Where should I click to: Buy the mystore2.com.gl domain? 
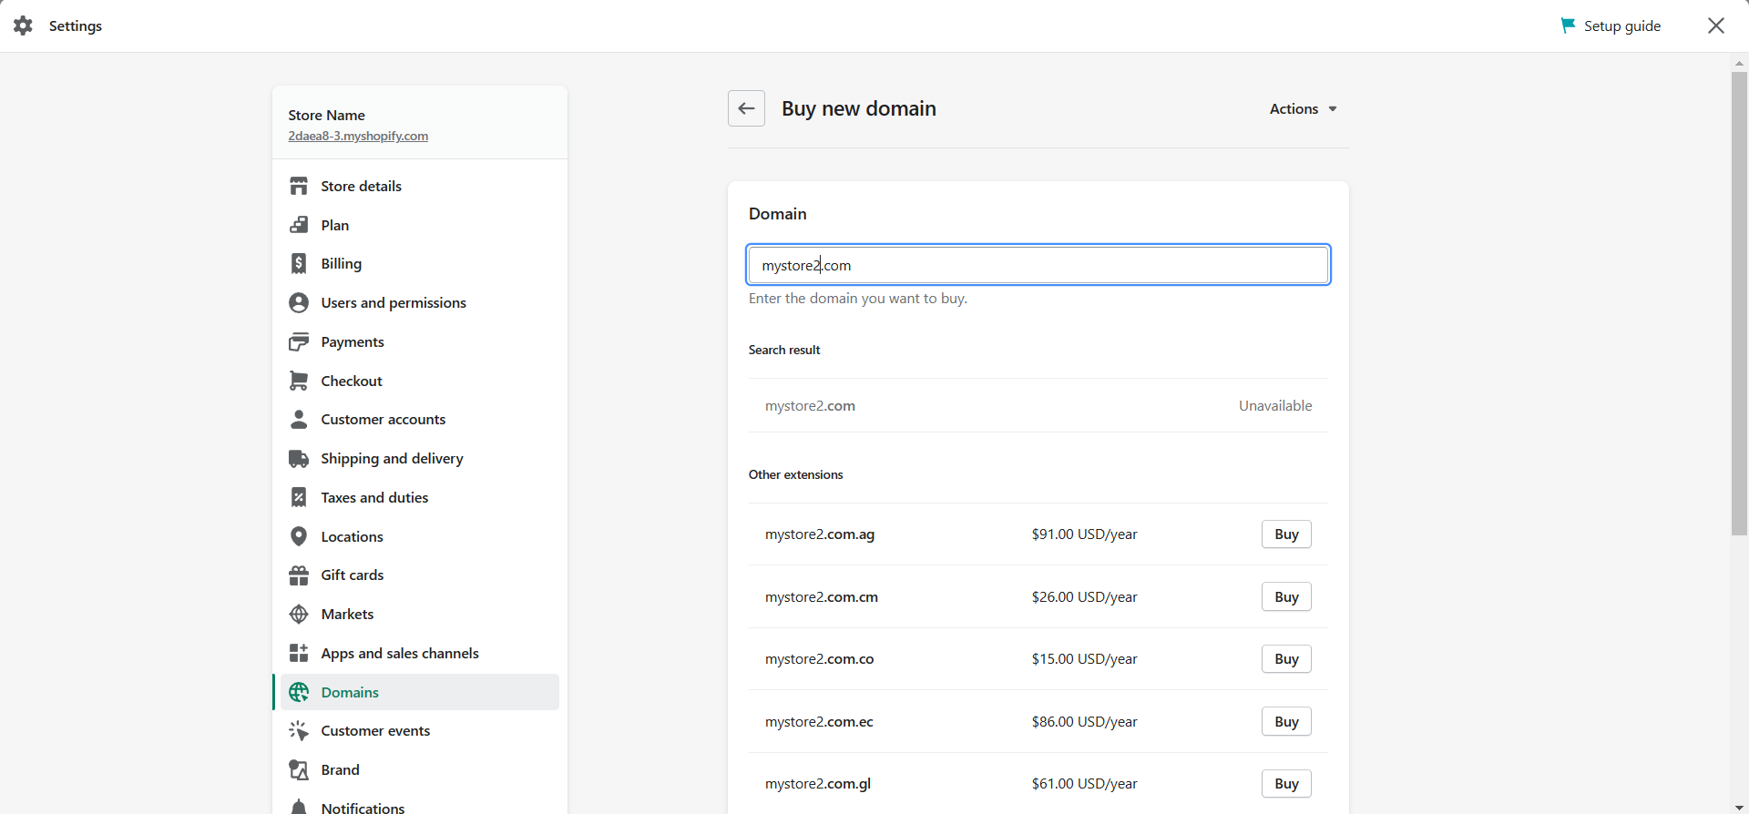coord(1286,784)
